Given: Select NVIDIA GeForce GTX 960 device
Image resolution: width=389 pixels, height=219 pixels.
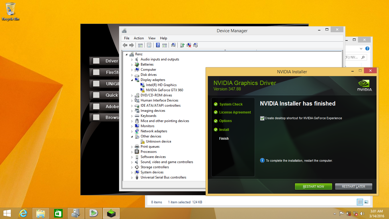Looking at the screenshot, I should pos(165,90).
